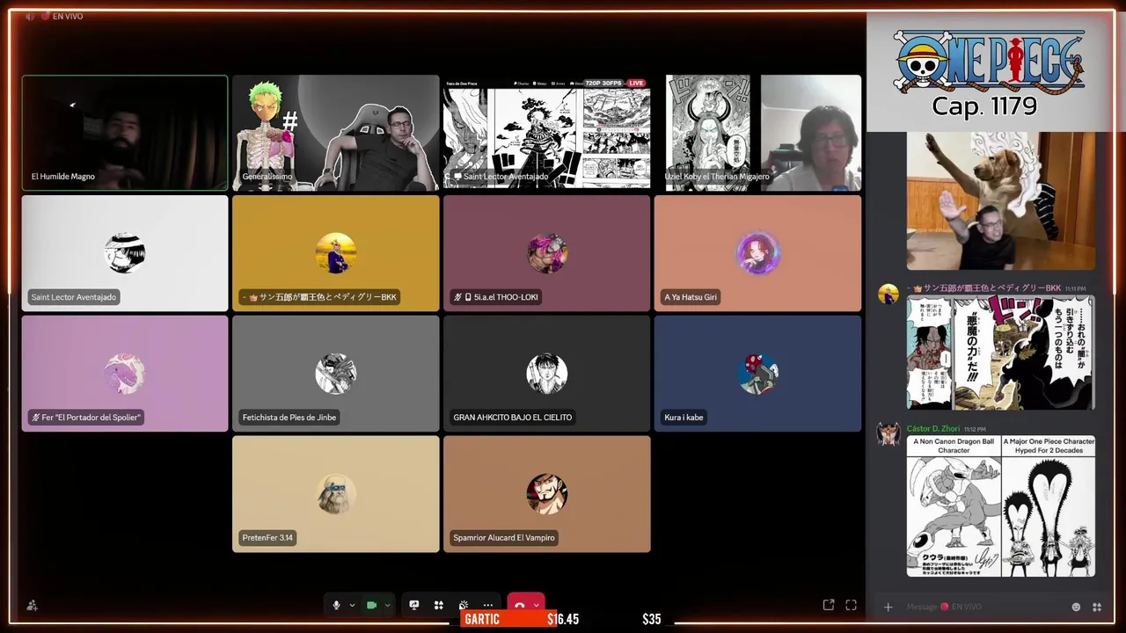Screen dimensions: 1126x633
Task: Click Fer "El Portador del Spolier" avatar
Action: tap(125, 374)
